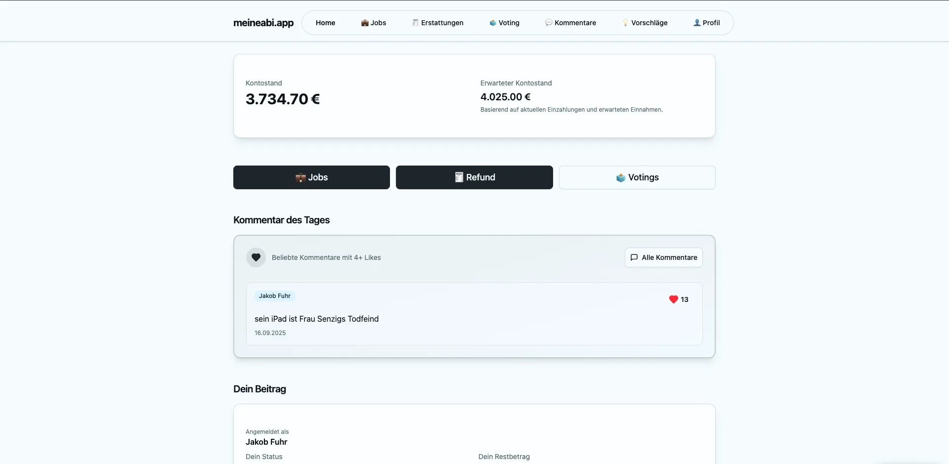This screenshot has width=949, height=464.
Task: Click the person icon beside Profil
Action: tap(697, 23)
